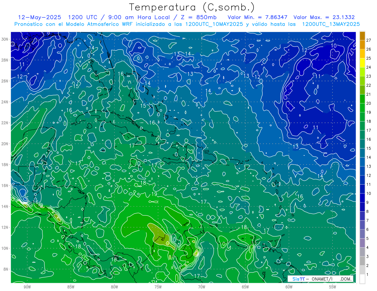The height and width of the screenshot is (291, 377).
Task: Click the "30N" latitude axis label
Action: point(5,39)
